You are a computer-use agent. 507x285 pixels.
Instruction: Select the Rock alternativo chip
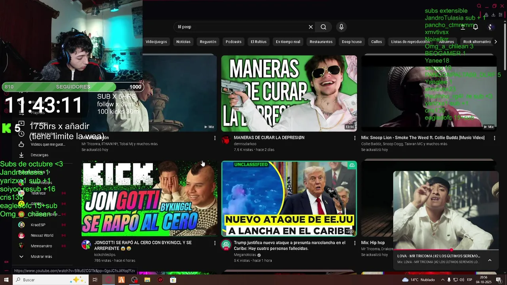477,42
